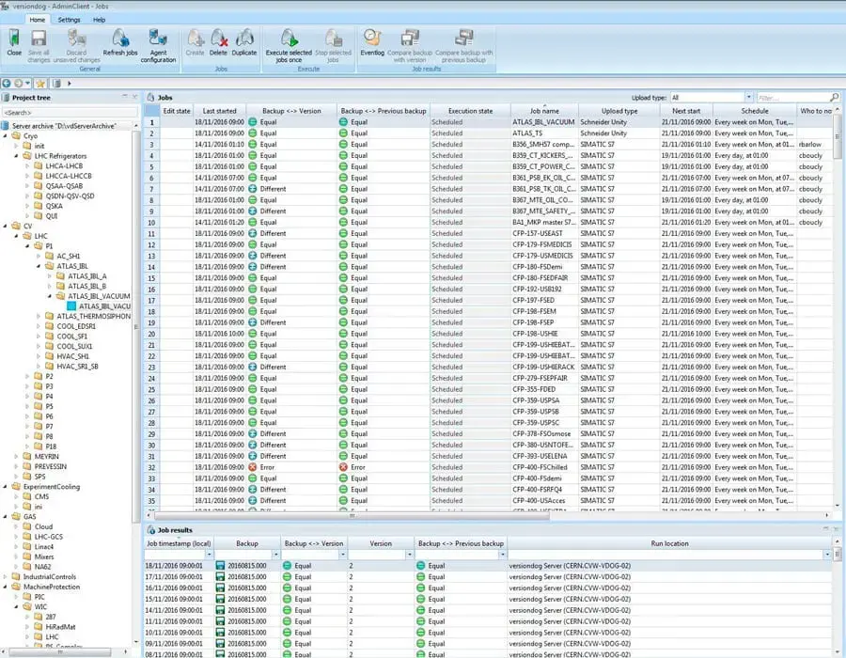The width and height of the screenshot is (846, 658).
Task: Select the IndustrialControls tree folder
Action: [50, 577]
